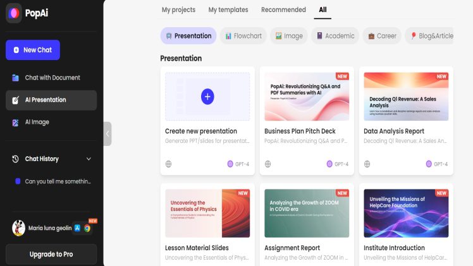
Task: Open the 'Can you tell me something' chat
Action: pos(57,181)
